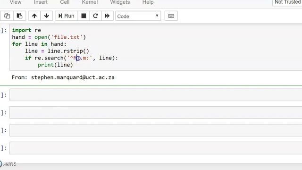302x170 pixels.
Task: Click the 'print(line)' code line
Action: [55, 65]
